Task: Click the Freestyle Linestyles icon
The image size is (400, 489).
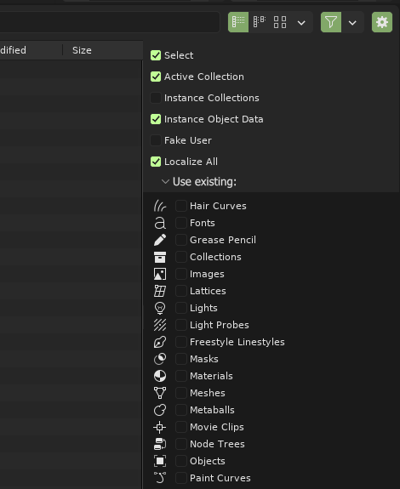Action: 160,342
